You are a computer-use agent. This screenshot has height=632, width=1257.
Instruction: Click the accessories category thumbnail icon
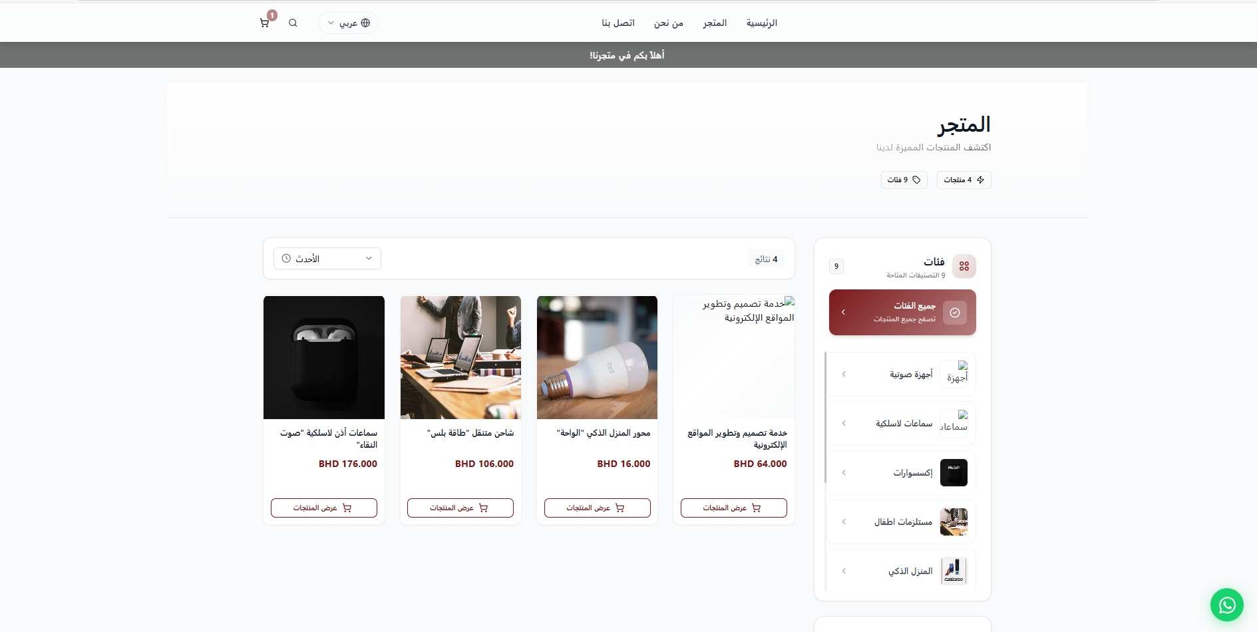(x=954, y=473)
